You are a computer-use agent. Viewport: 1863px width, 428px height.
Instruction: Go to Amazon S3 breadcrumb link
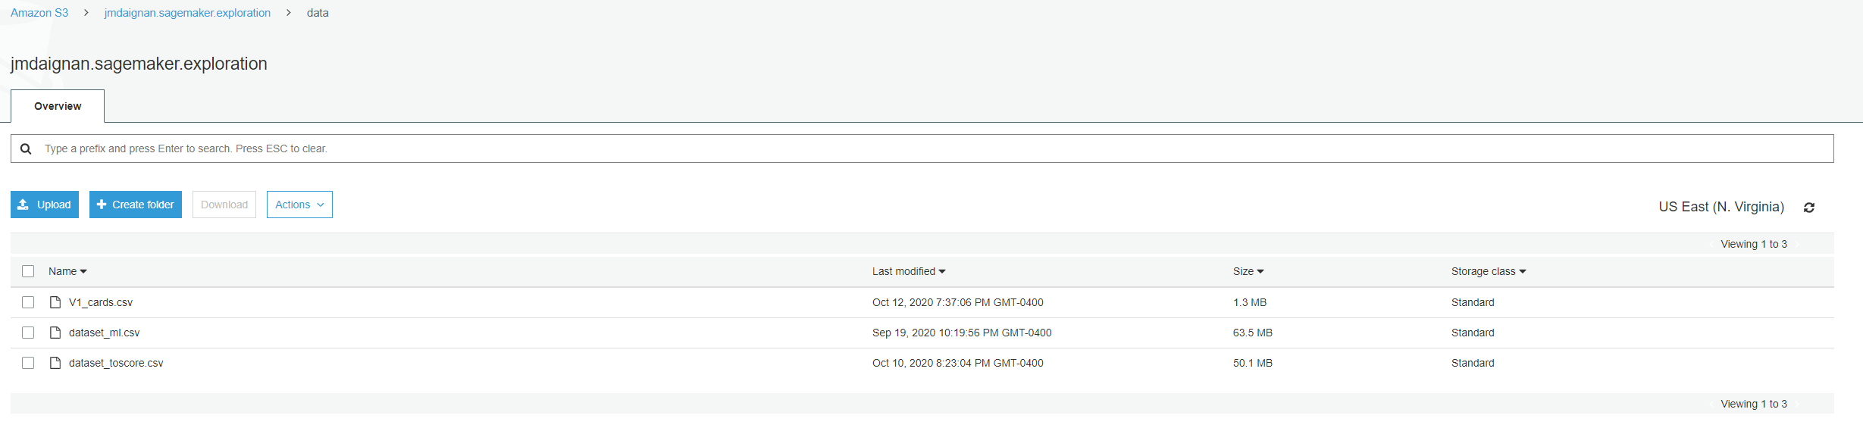tap(39, 13)
